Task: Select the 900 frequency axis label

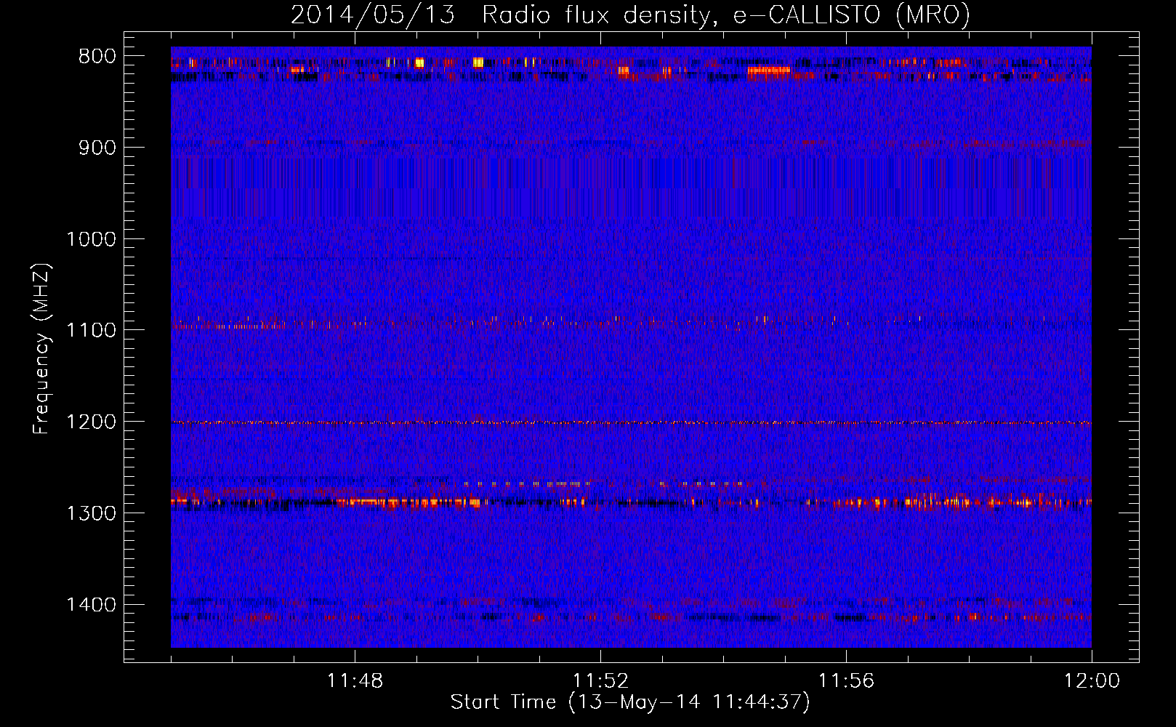Action: (x=97, y=148)
